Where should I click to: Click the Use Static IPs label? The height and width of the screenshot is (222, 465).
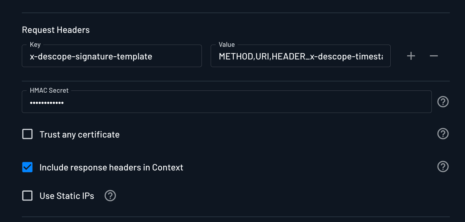pyautogui.click(x=67, y=195)
